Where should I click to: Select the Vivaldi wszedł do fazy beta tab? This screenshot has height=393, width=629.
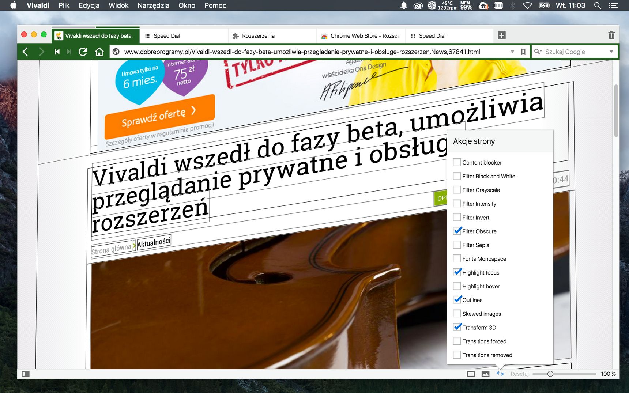95,35
